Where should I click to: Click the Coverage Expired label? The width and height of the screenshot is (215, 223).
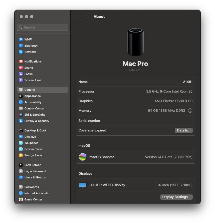pyautogui.click(x=92, y=130)
